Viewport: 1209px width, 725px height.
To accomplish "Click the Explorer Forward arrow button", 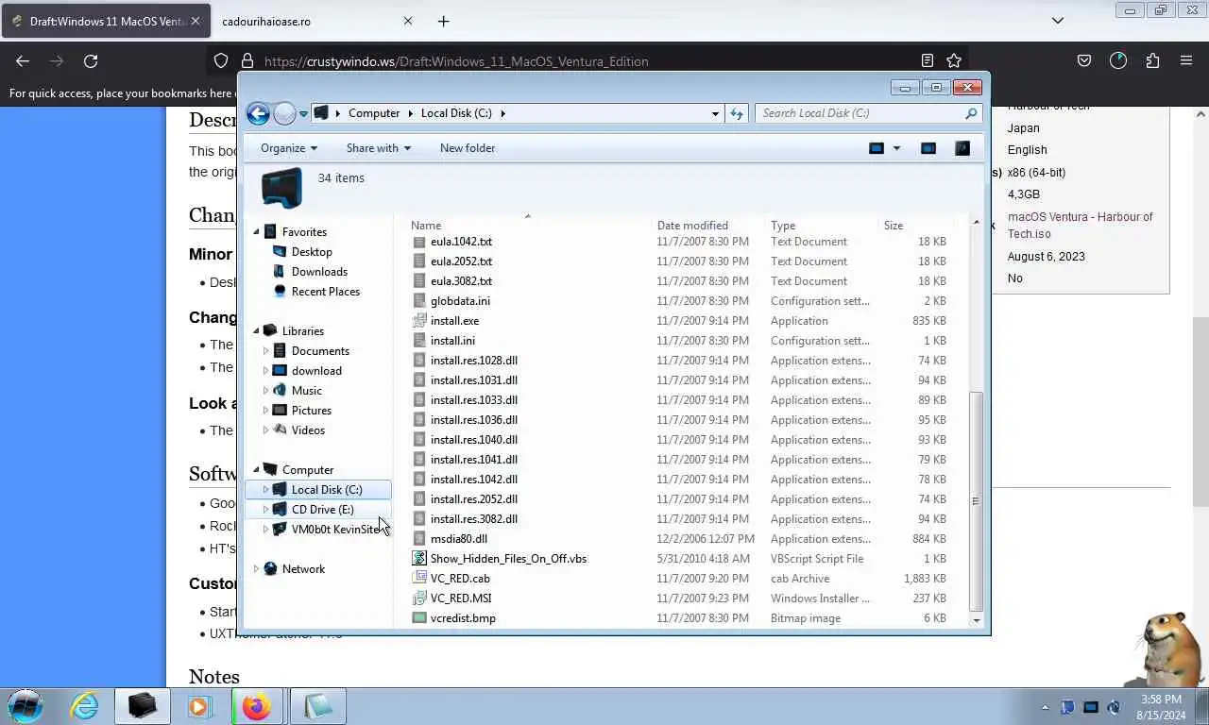I will tap(284, 113).
